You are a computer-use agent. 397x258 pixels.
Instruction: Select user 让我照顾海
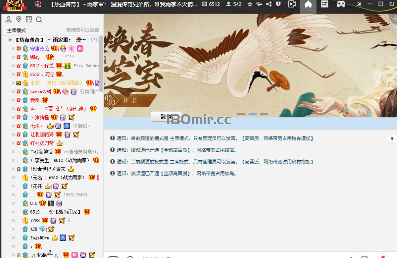tap(42, 135)
